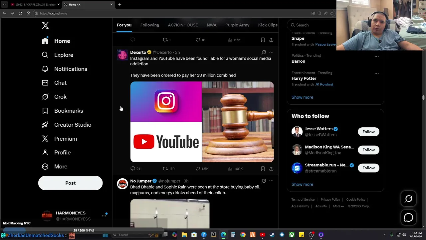Open floating Grok button
The image size is (426, 240).
(408, 199)
